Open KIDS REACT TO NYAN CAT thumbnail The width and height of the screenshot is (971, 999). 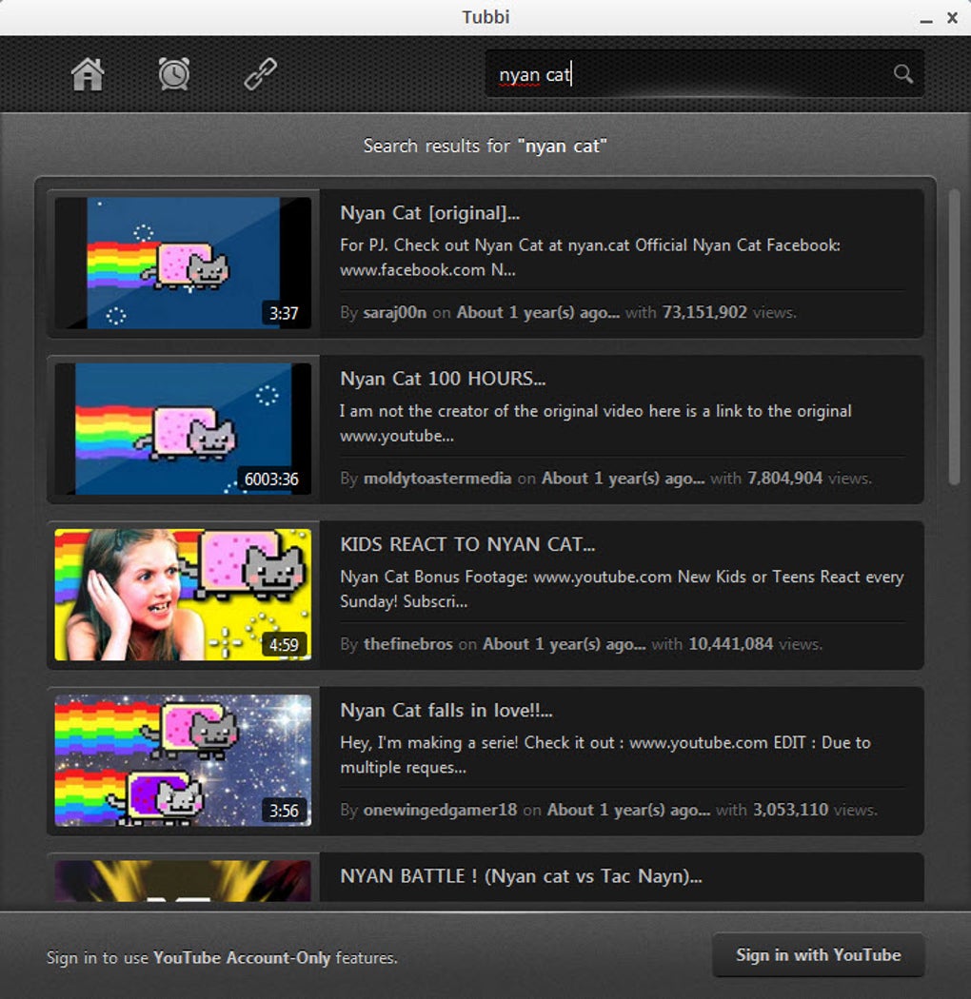coord(183,595)
